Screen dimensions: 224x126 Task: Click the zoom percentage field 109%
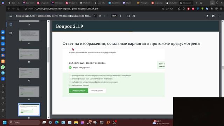point(114,16)
